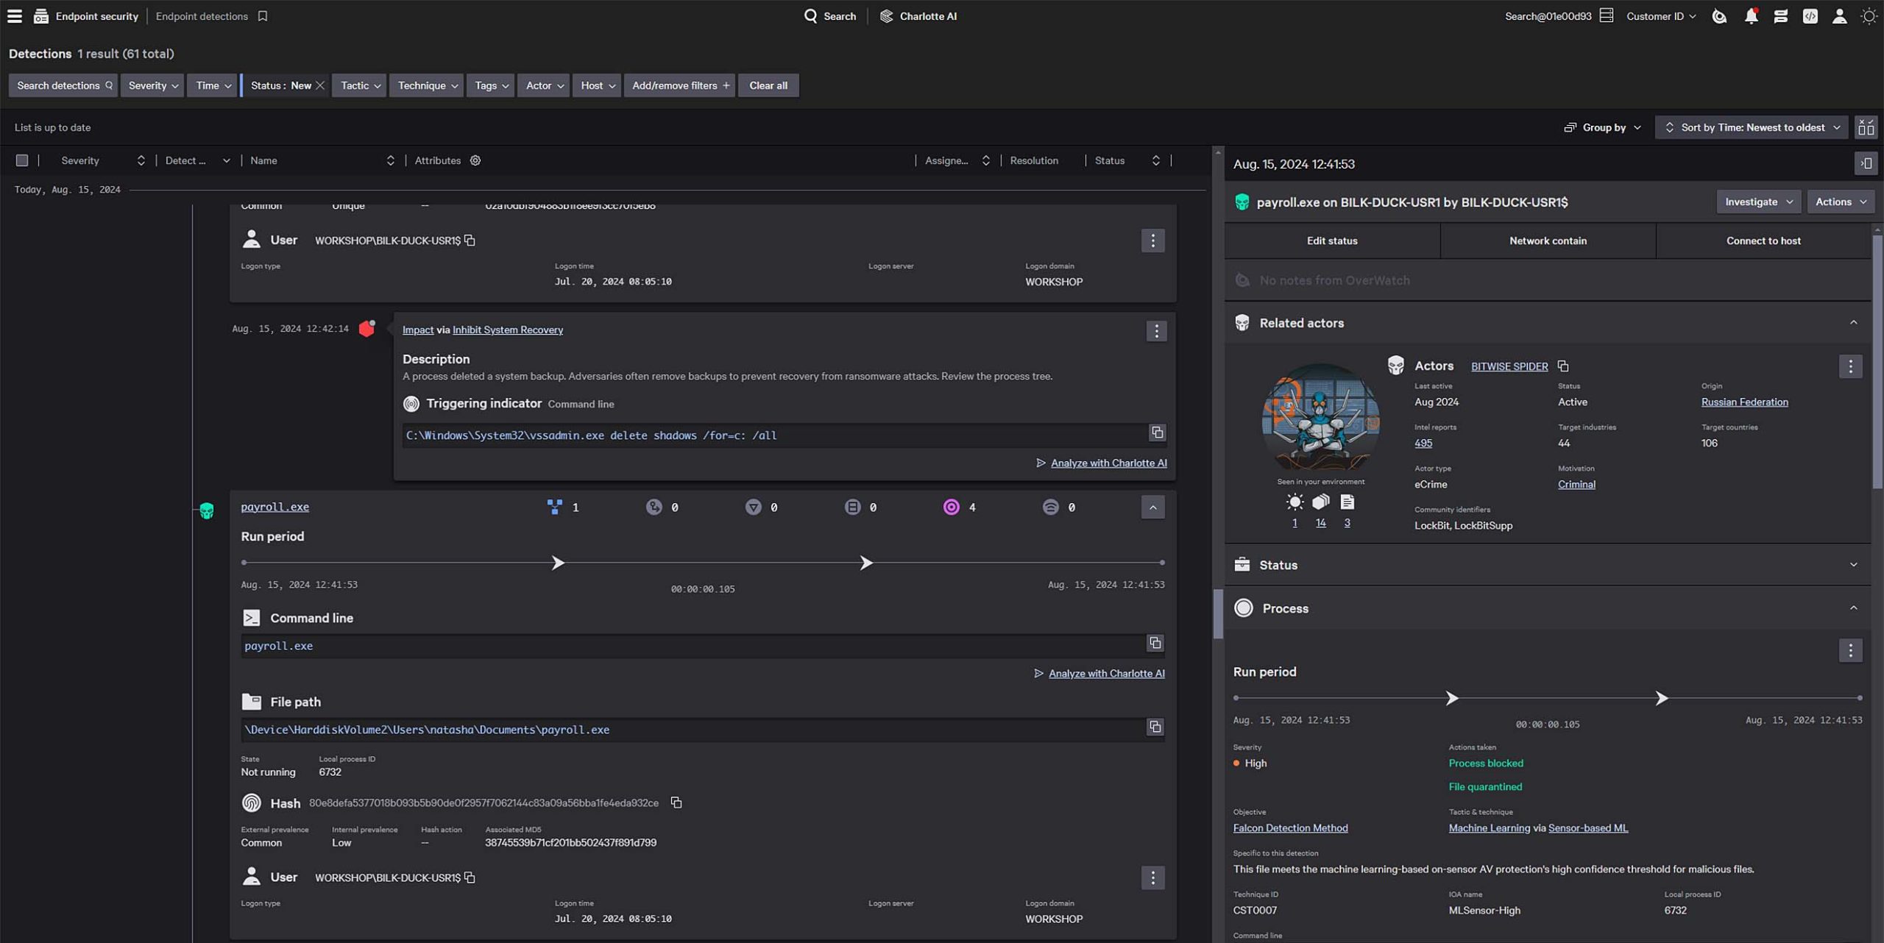Copy the payroll.exe file path

[1155, 727]
